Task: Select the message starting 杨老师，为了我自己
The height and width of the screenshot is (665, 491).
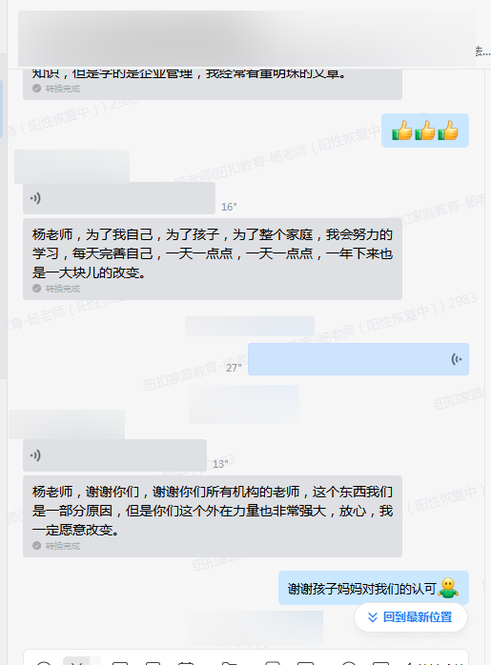Action: pyautogui.click(x=213, y=259)
